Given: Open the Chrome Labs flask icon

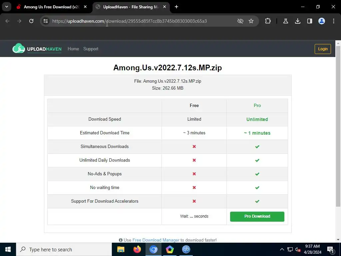Looking at the screenshot, I should (x=286, y=21).
